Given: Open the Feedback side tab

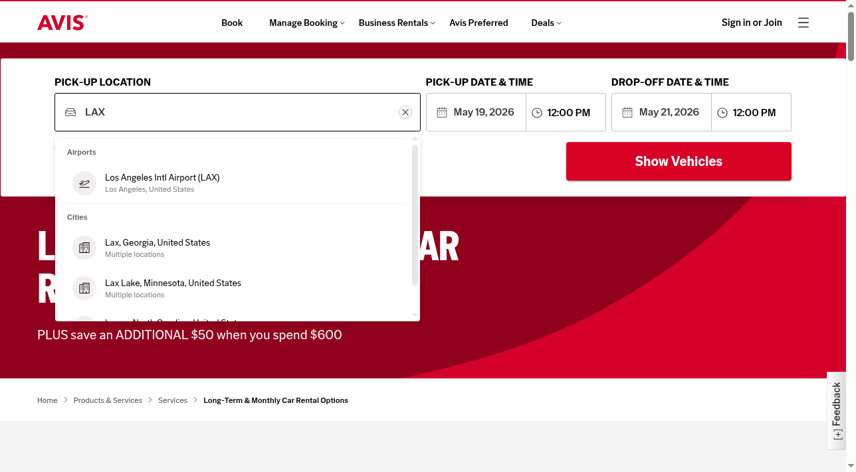Looking at the screenshot, I should click(x=837, y=410).
